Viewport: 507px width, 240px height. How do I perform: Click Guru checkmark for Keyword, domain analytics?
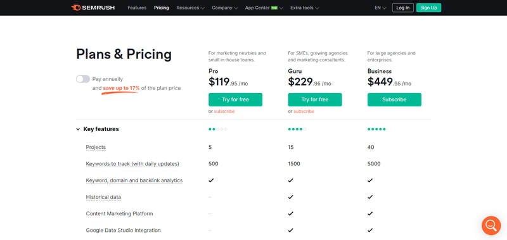point(290,180)
